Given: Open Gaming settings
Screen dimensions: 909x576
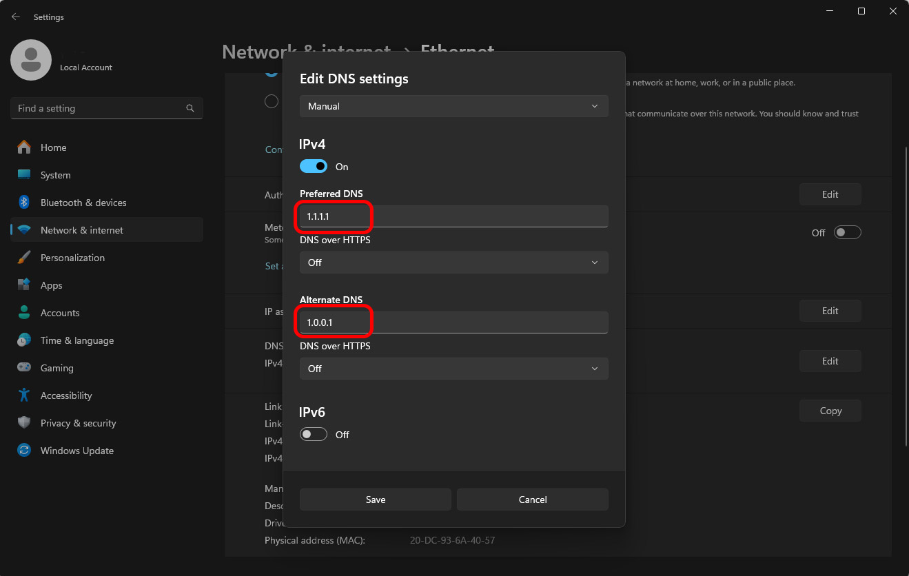Looking at the screenshot, I should pos(107,368).
